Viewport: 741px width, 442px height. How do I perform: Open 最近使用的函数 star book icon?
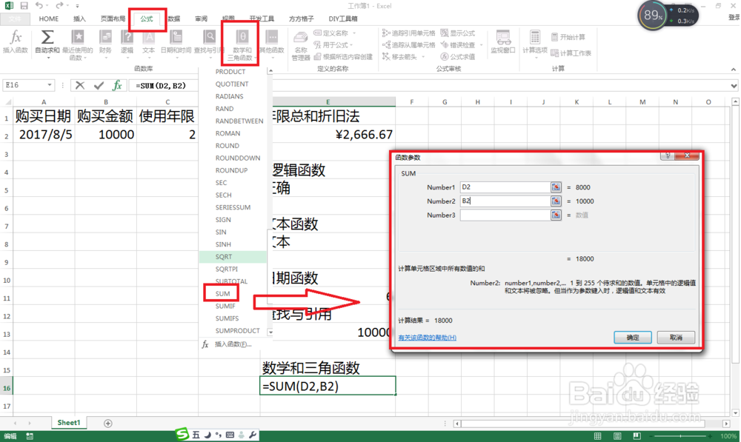tap(78, 38)
